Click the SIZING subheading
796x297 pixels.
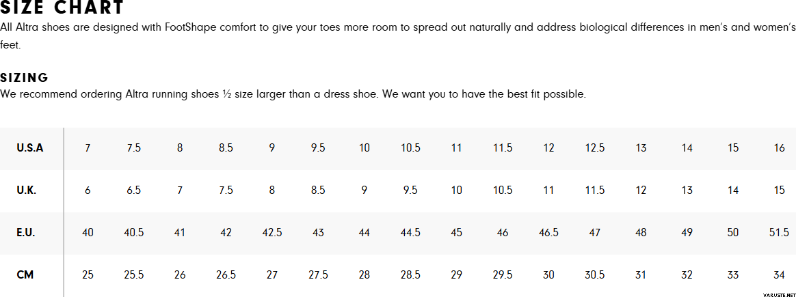tap(25, 78)
